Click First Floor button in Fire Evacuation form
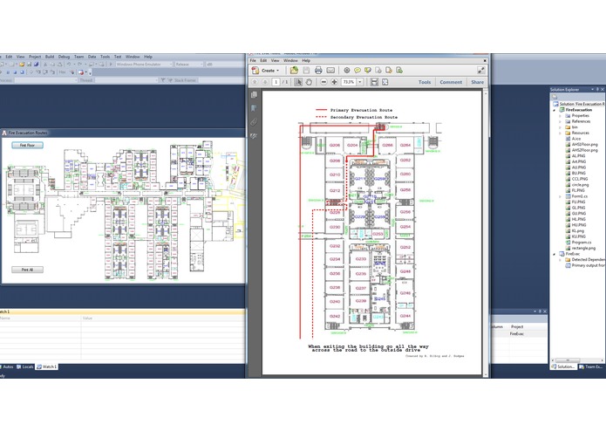This screenshot has height=431, width=606. (27, 146)
